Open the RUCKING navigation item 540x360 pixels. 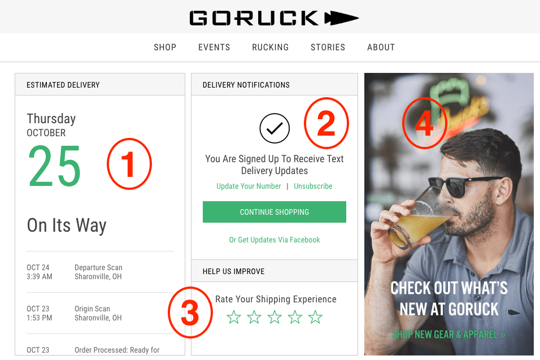pos(271,47)
